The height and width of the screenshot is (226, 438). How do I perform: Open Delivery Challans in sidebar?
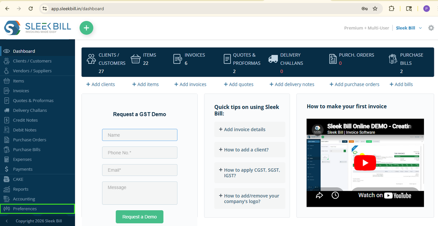[38, 110]
